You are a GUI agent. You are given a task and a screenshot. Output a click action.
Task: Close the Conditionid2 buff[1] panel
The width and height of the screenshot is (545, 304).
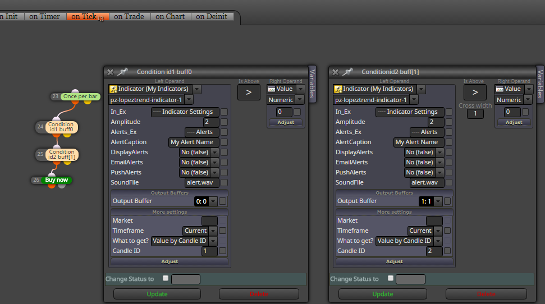point(335,72)
